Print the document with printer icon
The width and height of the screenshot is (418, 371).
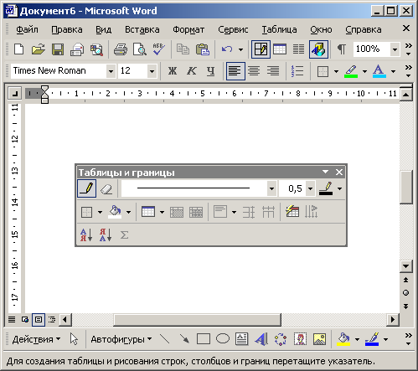point(121,49)
